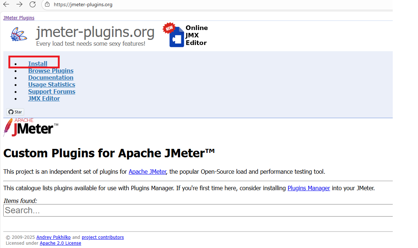The image size is (418, 248).
Task: Open the Install menu link
Action: click(x=38, y=64)
